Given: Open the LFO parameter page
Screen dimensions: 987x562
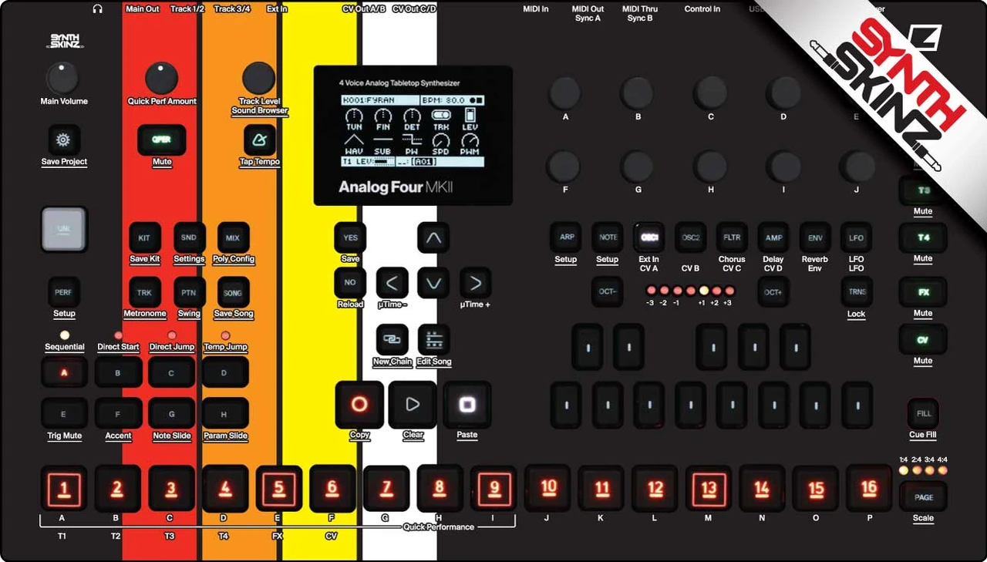Looking at the screenshot, I should point(856,237).
